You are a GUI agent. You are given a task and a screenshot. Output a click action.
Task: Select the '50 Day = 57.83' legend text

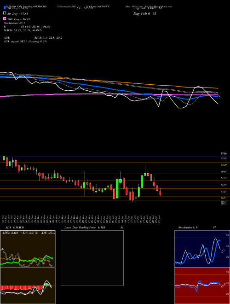(18, 14)
